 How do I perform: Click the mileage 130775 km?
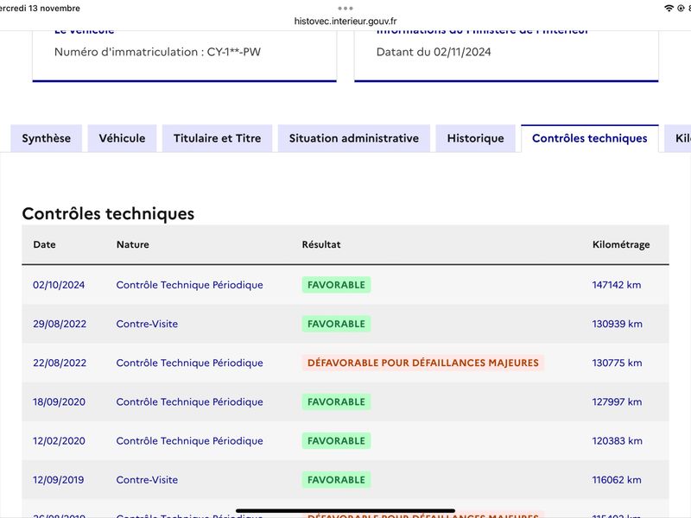click(617, 363)
